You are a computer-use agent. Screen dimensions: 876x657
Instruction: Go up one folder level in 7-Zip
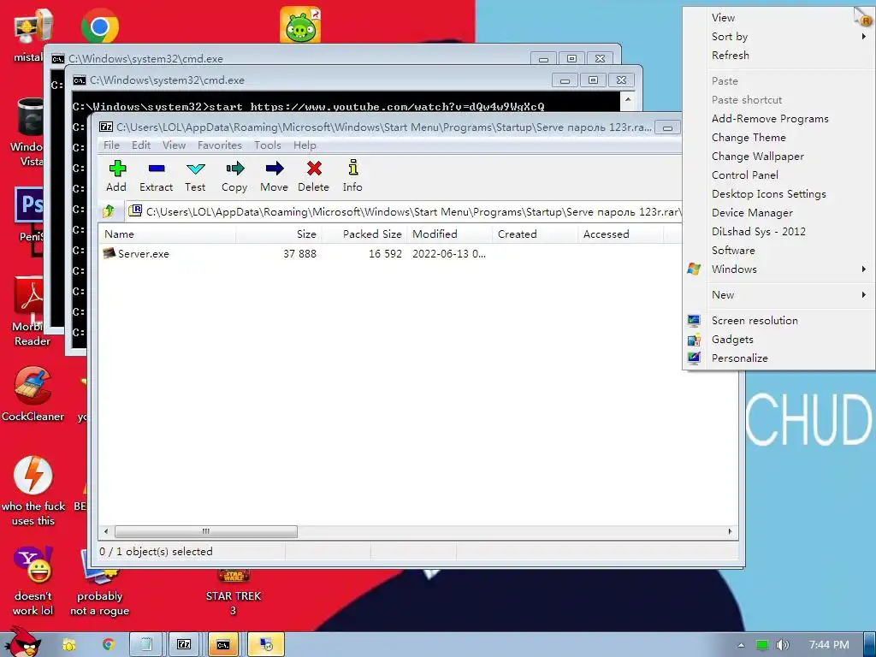coord(109,211)
